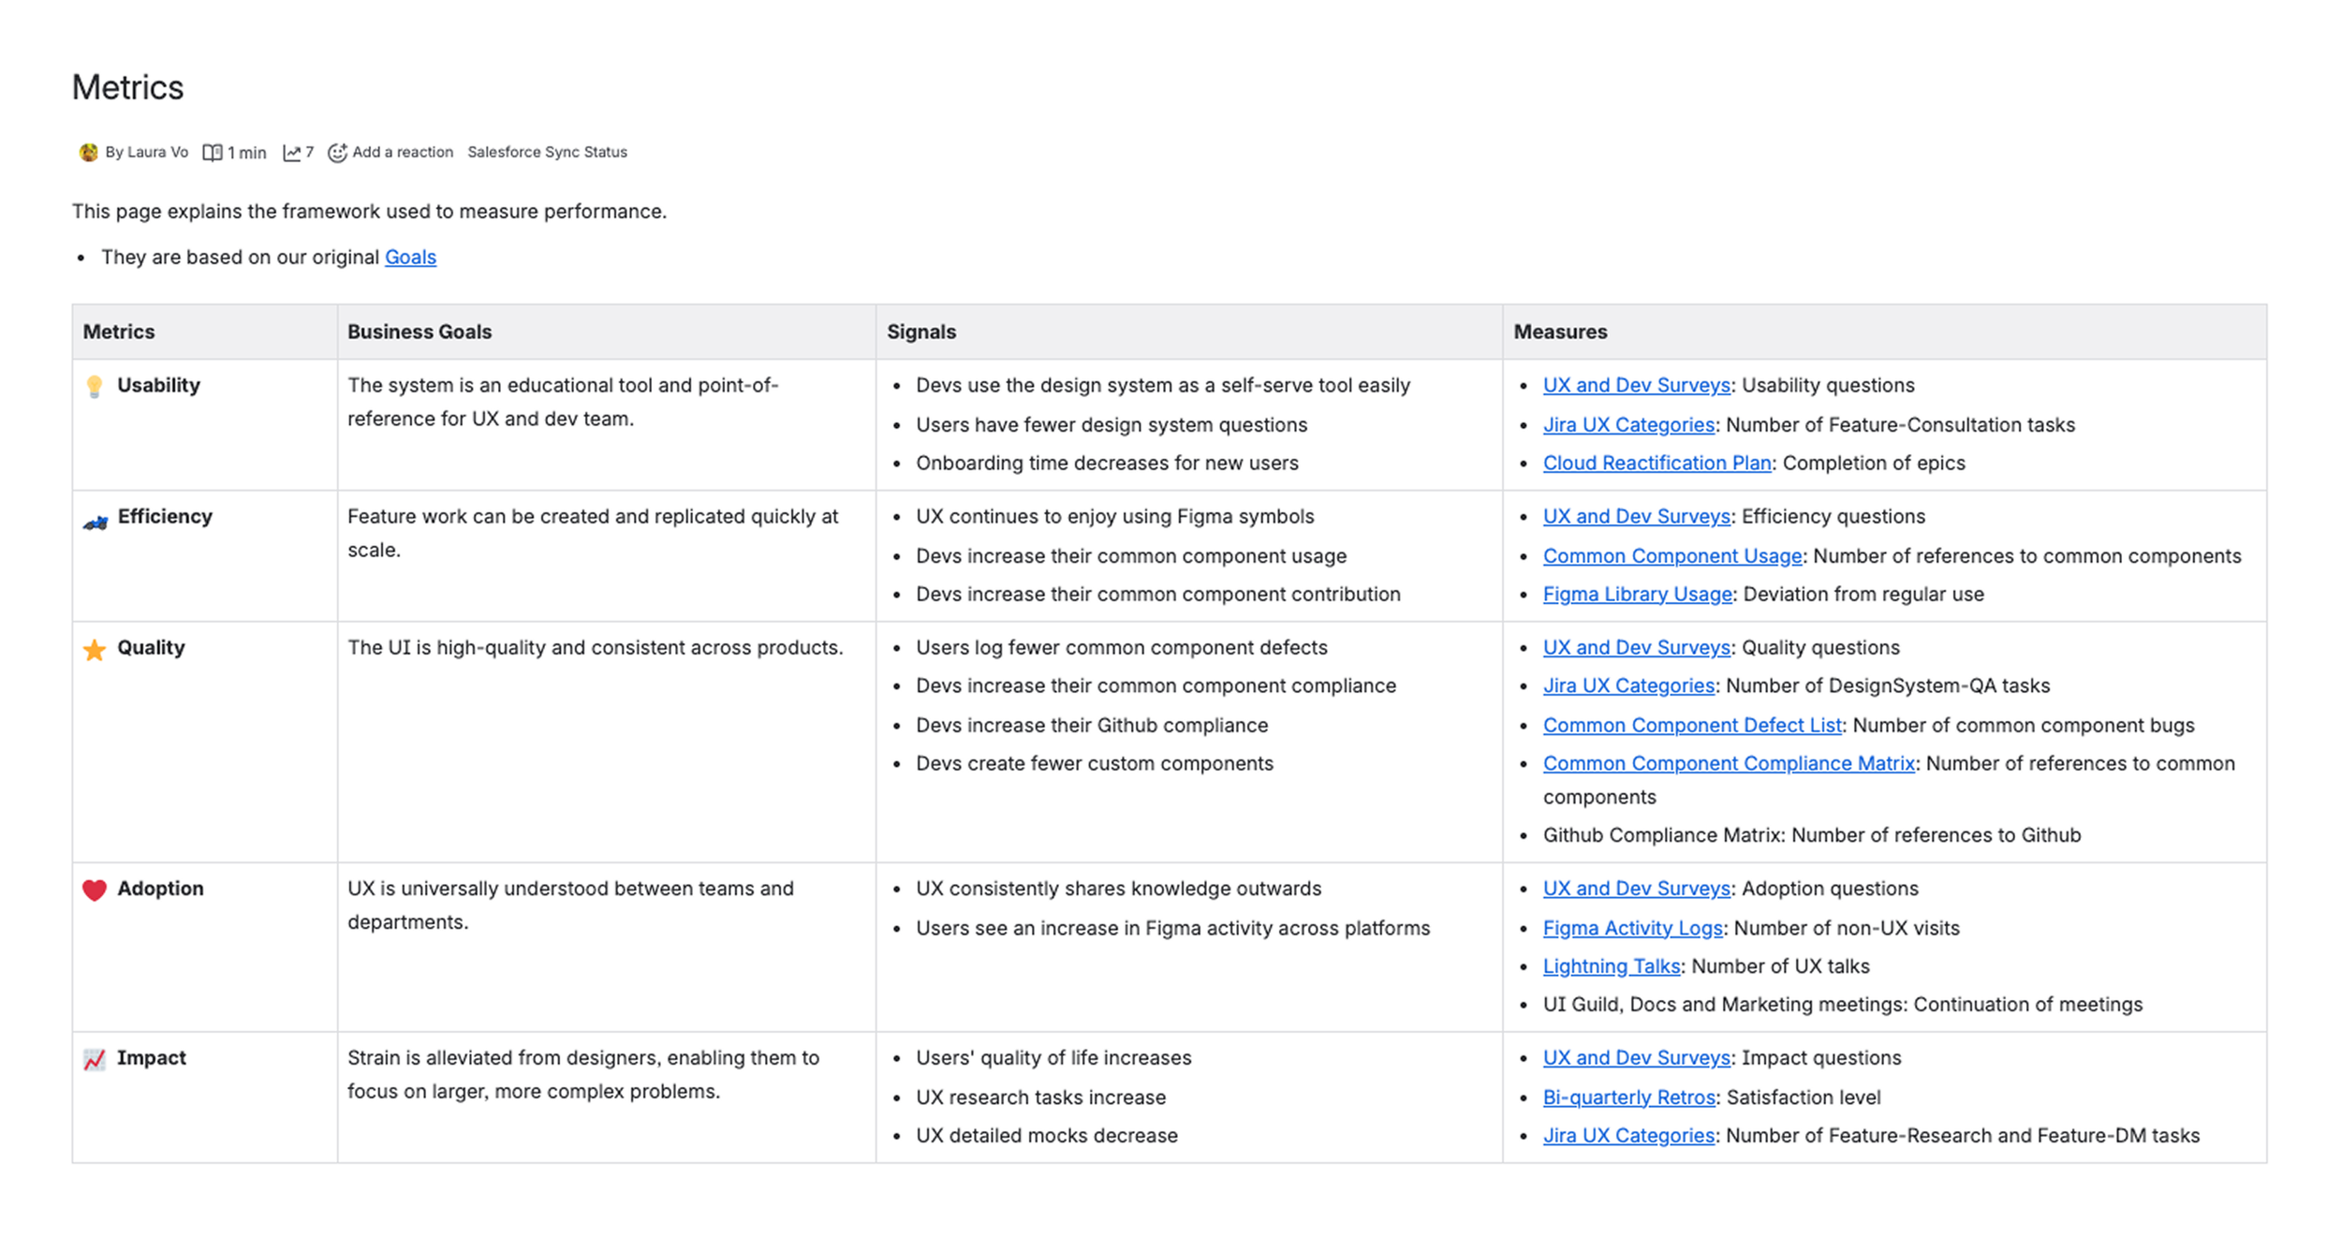Open the Lightning Talks link

point(1611,967)
